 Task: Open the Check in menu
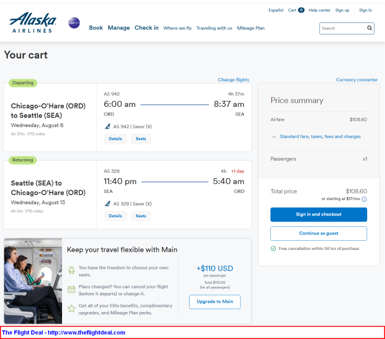click(147, 28)
